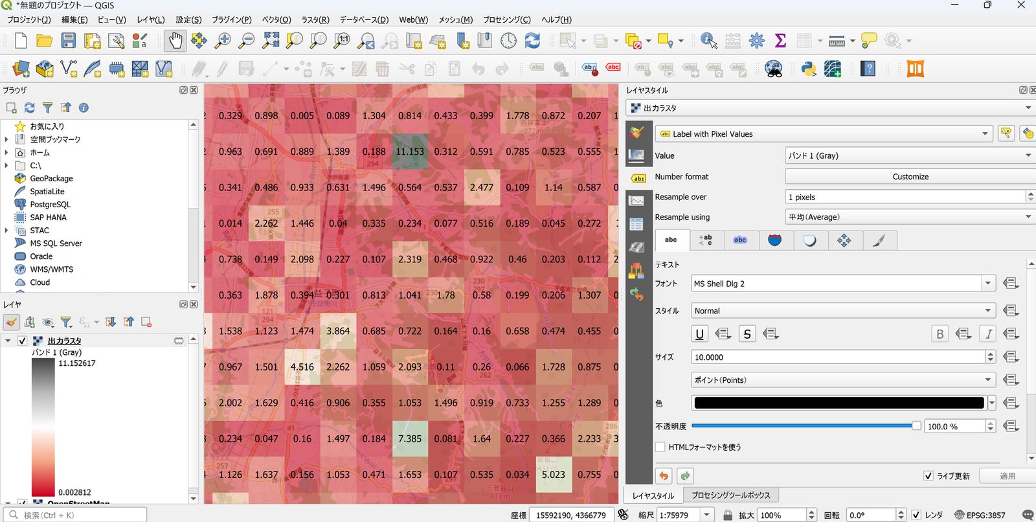The image size is (1036, 522).
Task: Toggle strikethrough S text style button
Action: point(747,334)
